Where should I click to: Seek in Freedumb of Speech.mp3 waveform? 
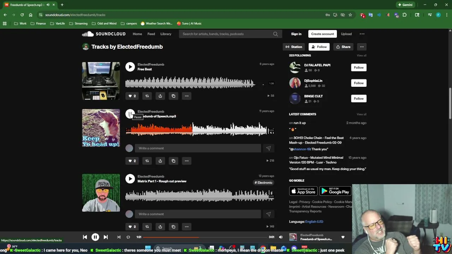[200, 129]
